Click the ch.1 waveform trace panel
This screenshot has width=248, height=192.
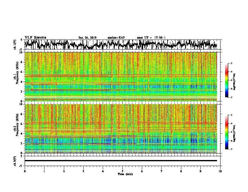click(122, 45)
